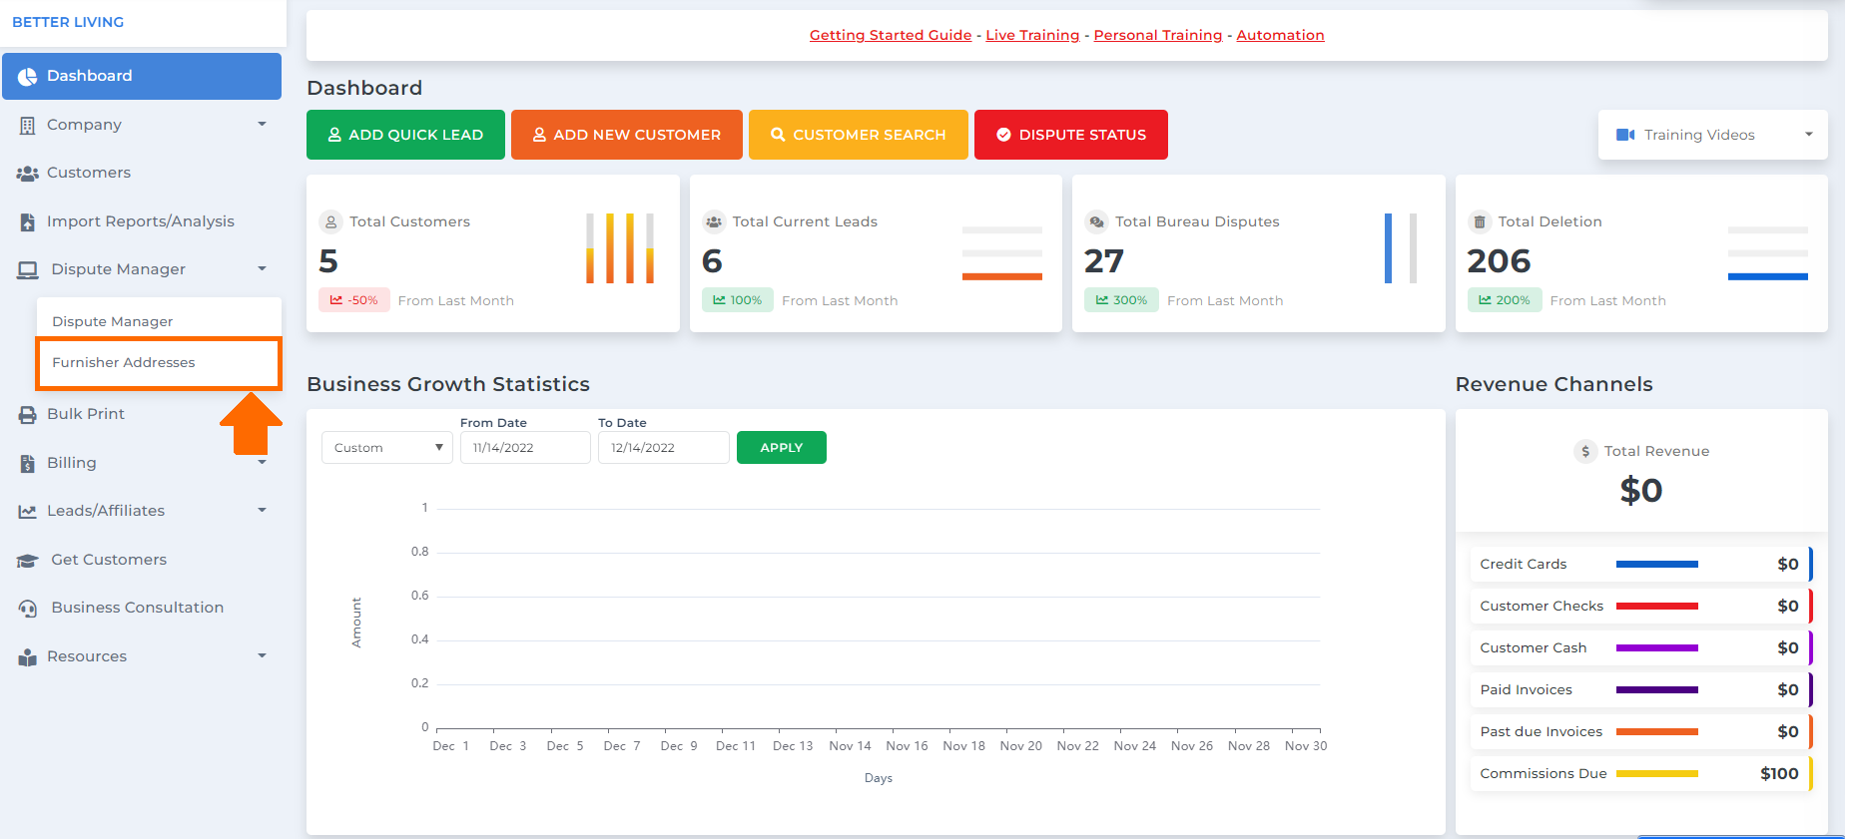Click the Total Deletion trash icon
The image size is (1859, 839).
click(x=1480, y=222)
